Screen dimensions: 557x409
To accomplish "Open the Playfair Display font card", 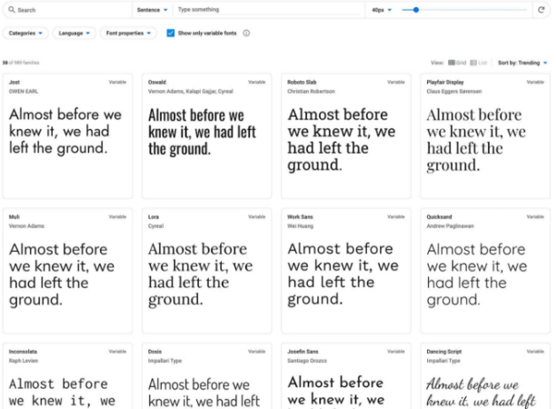I will coord(484,136).
